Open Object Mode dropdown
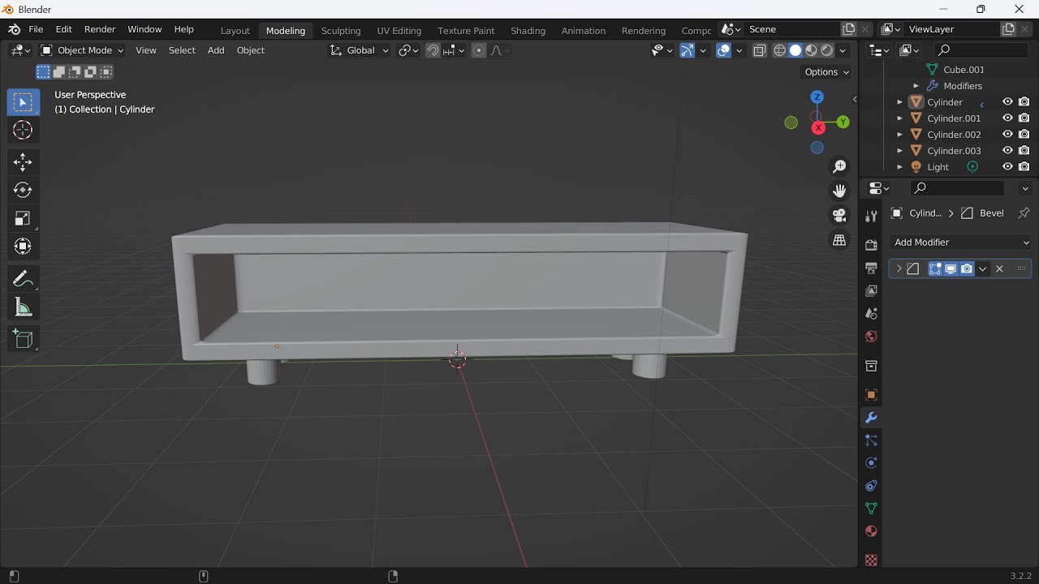Screen dimensions: 1039x584 [82, 50]
